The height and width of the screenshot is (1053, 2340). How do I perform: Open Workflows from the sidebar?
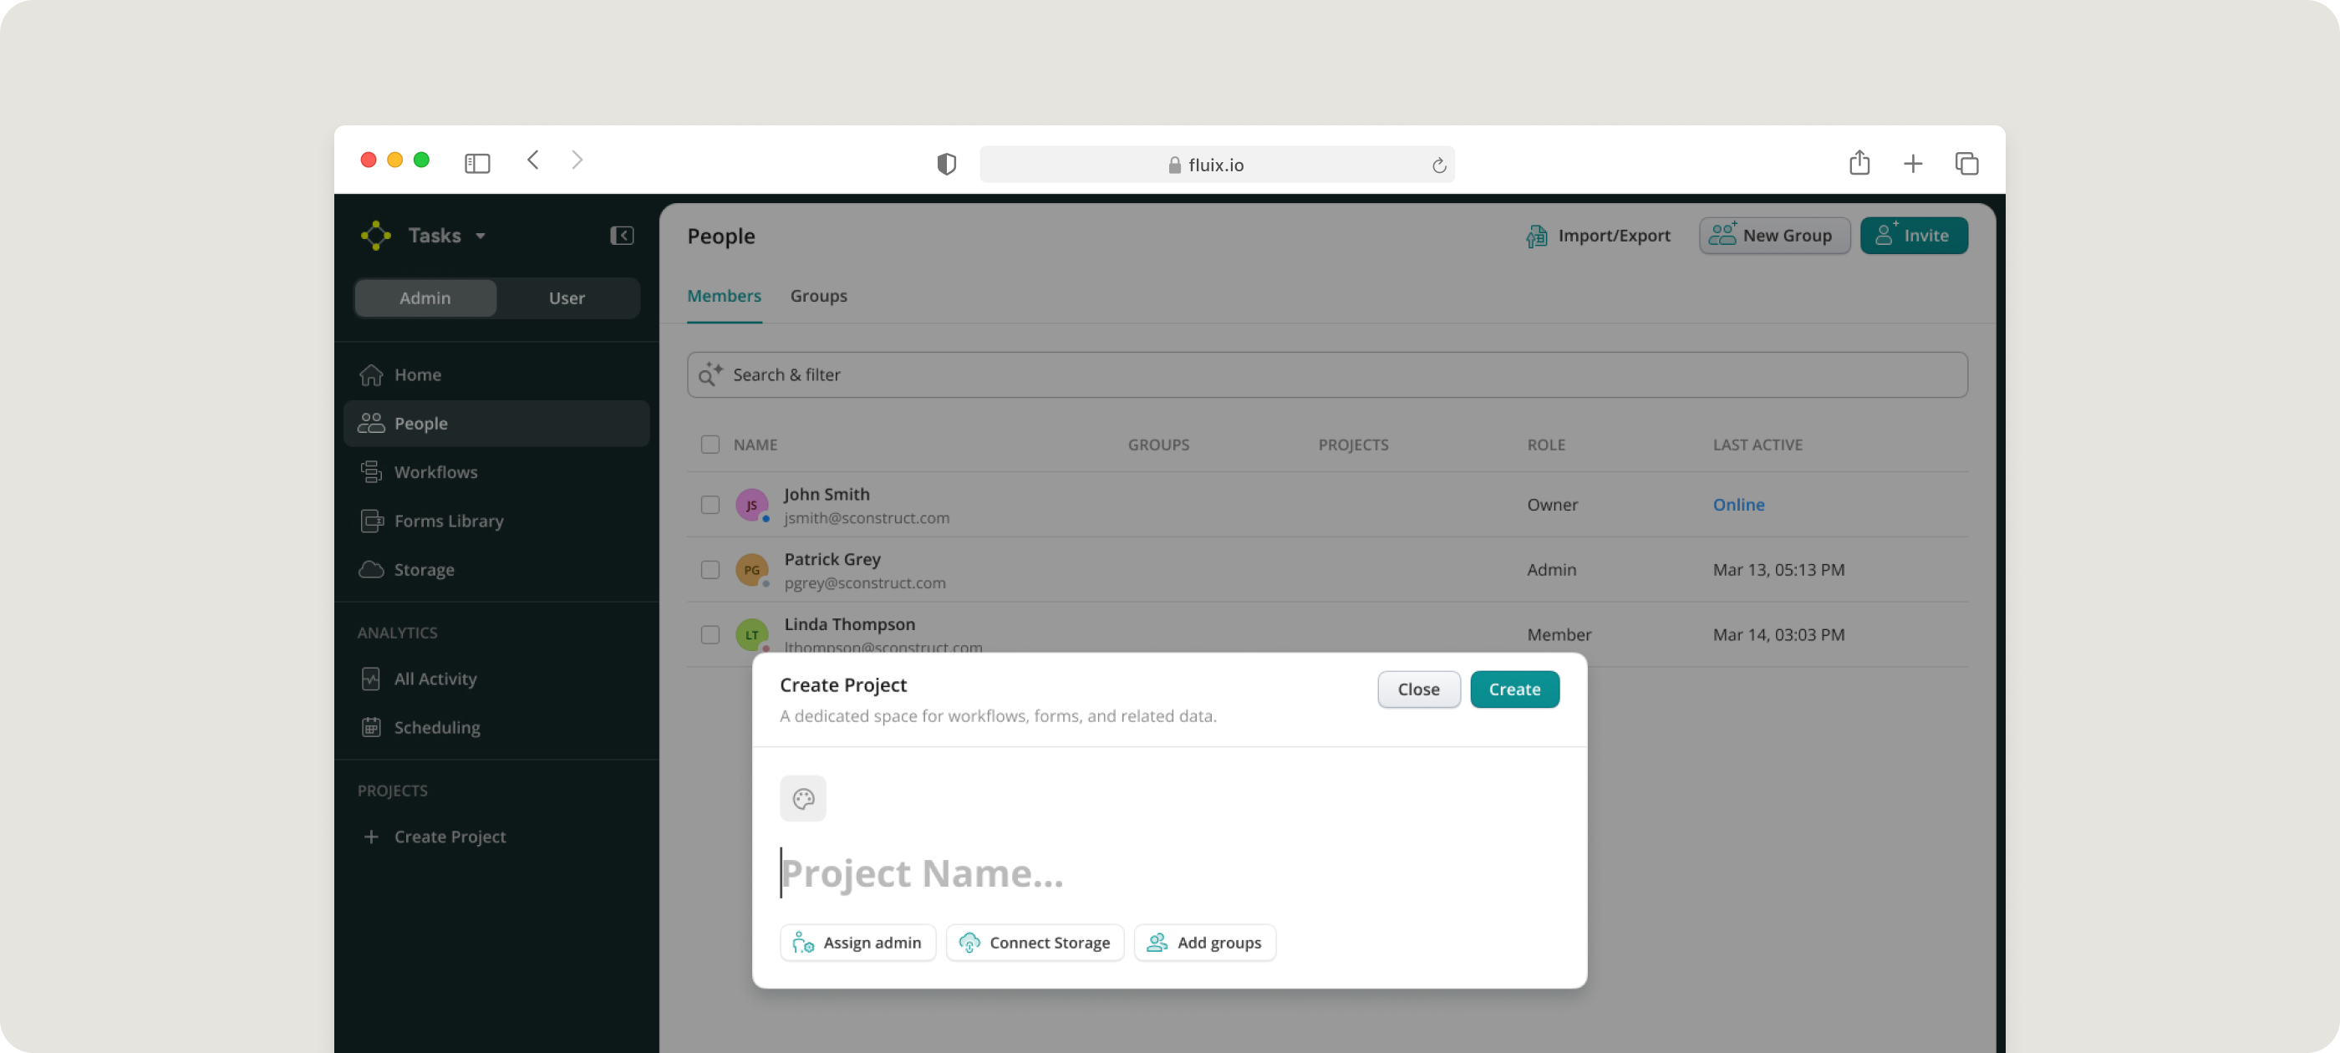[x=435, y=472]
